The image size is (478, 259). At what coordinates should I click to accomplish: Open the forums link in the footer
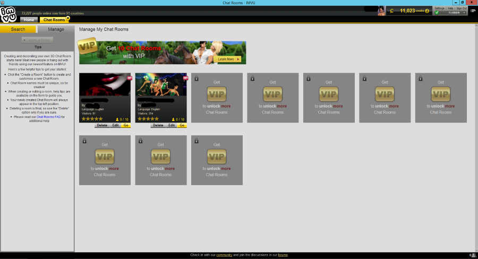(283, 255)
